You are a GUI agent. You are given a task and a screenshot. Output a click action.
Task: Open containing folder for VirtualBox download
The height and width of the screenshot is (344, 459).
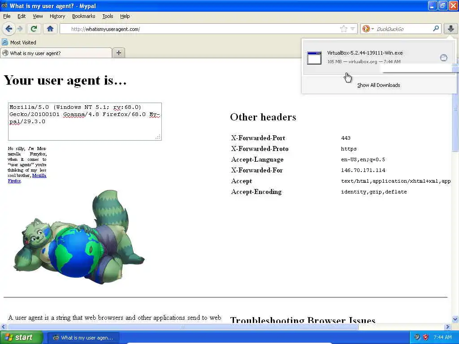(444, 57)
